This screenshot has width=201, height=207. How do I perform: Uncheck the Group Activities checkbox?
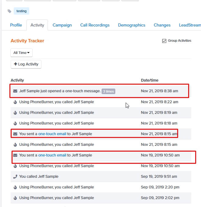pyautogui.click(x=164, y=41)
